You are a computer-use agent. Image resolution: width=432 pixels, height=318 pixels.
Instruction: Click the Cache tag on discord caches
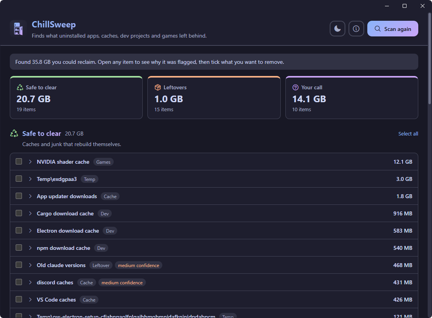coord(87,282)
